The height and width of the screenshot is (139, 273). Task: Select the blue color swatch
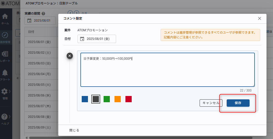click(85, 99)
